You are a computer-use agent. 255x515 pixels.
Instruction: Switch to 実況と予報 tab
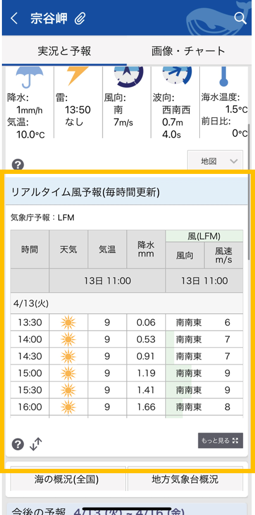(x=64, y=51)
